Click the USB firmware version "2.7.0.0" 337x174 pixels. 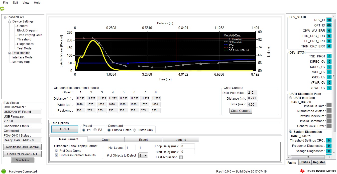coord(22,121)
